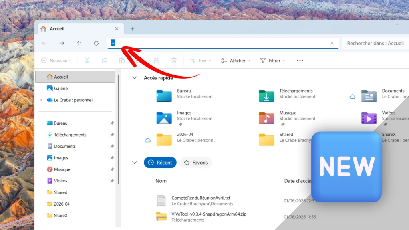The image size is (409, 230).
Task: Select Accueil in the navigation pane
Action: [75, 77]
